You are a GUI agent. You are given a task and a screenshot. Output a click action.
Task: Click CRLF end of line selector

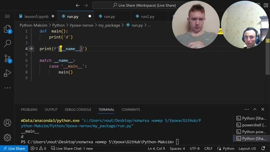point(208,148)
